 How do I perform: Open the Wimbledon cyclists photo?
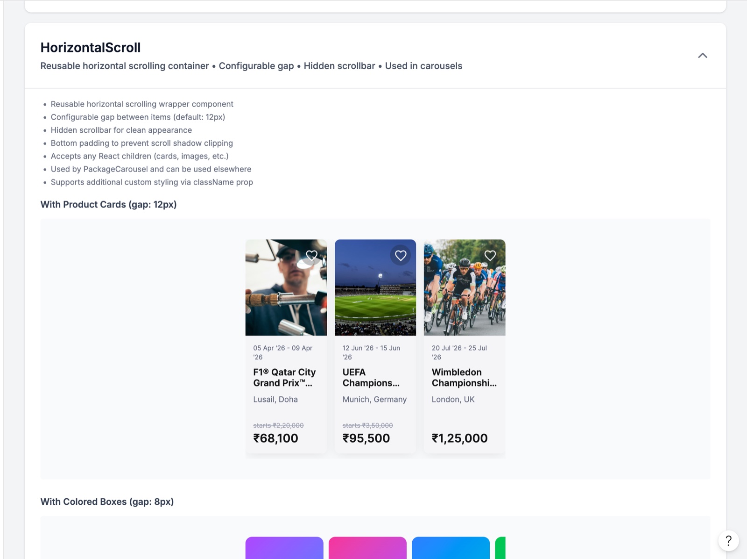pos(465,287)
